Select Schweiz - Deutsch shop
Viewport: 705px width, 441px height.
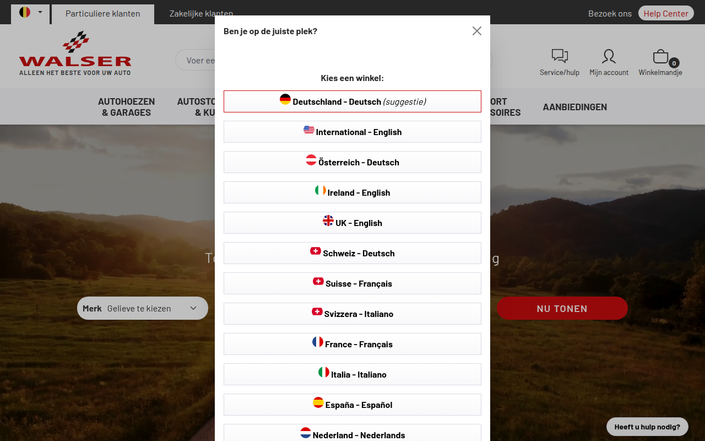click(352, 253)
